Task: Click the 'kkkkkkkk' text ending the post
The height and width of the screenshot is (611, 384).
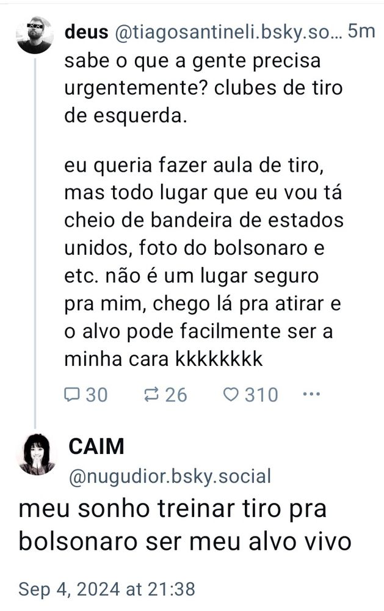Action: point(219,359)
